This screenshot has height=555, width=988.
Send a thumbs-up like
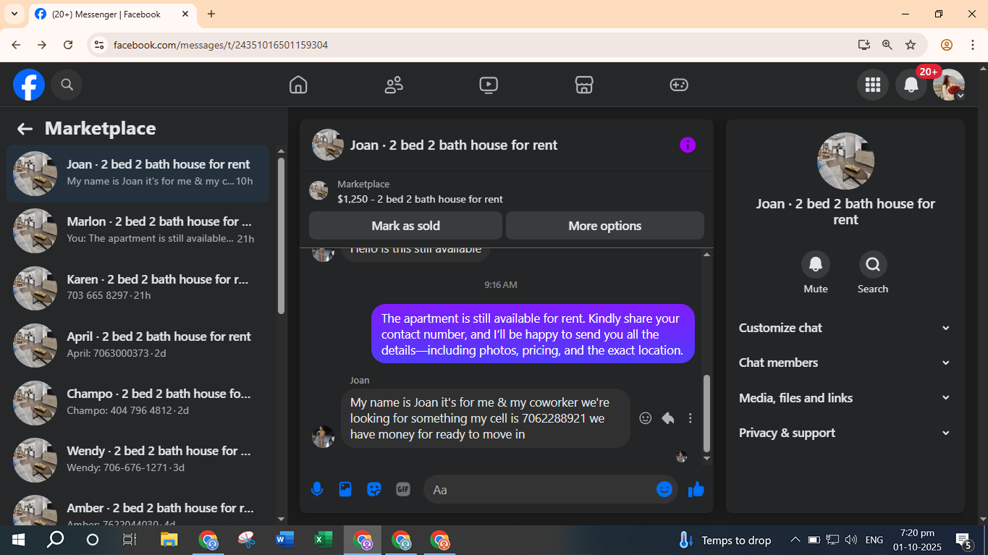[x=696, y=490]
